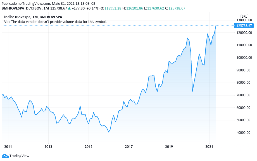Select the volume data vendor notice
Screen dimensions: 257x161
[x=55, y=22]
